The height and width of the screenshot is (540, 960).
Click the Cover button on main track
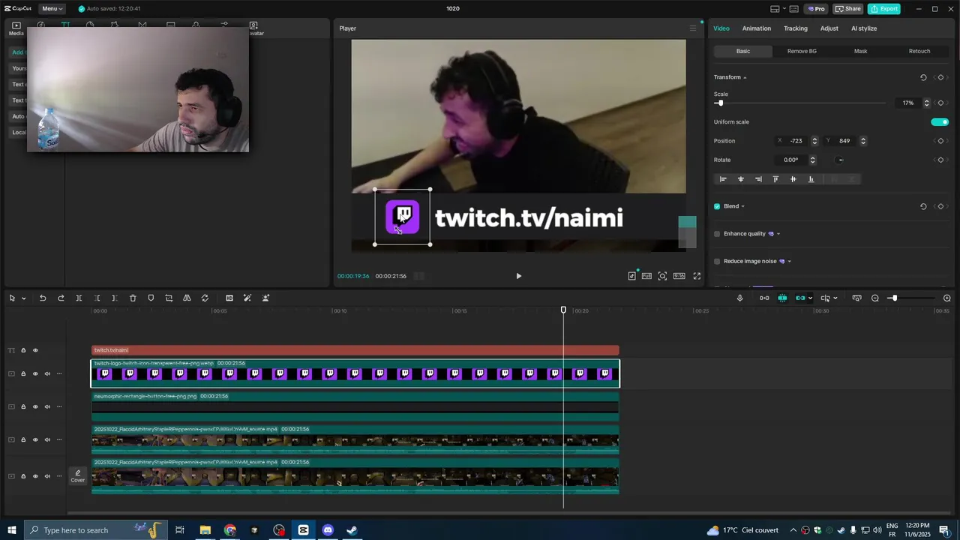(77, 476)
